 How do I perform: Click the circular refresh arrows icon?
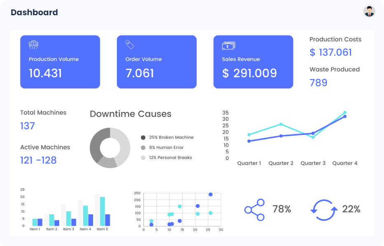pos(323,210)
